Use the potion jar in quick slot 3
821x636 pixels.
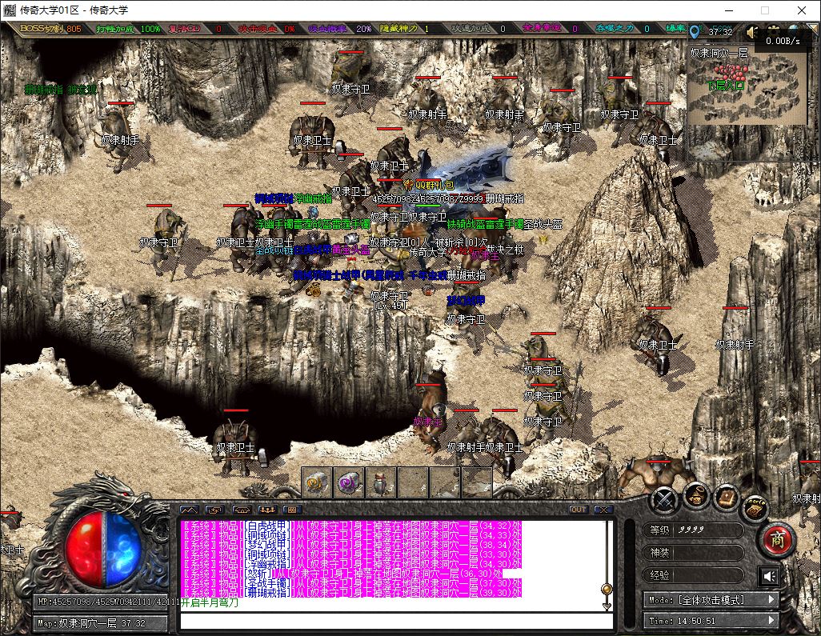point(381,482)
